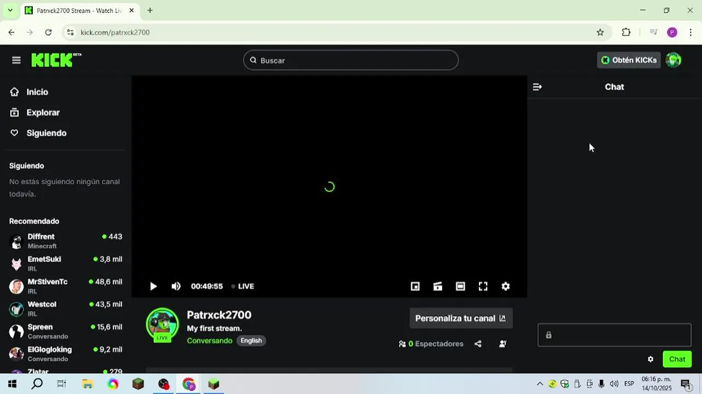Open the Chrome three-dot menu
The height and width of the screenshot is (394, 702).
point(691,32)
